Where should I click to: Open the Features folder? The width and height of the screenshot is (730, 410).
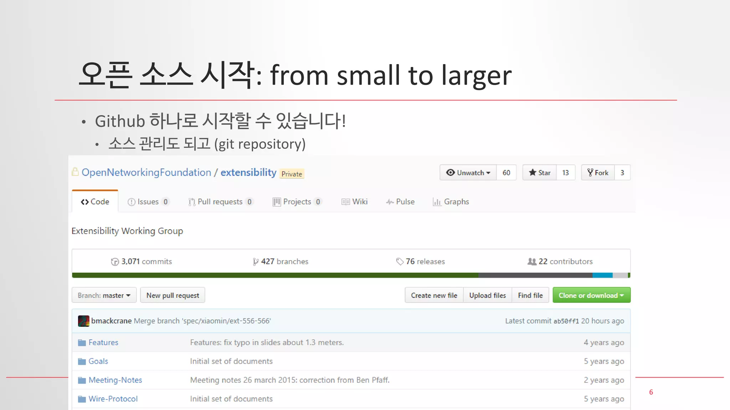pyautogui.click(x=103, y=343)
